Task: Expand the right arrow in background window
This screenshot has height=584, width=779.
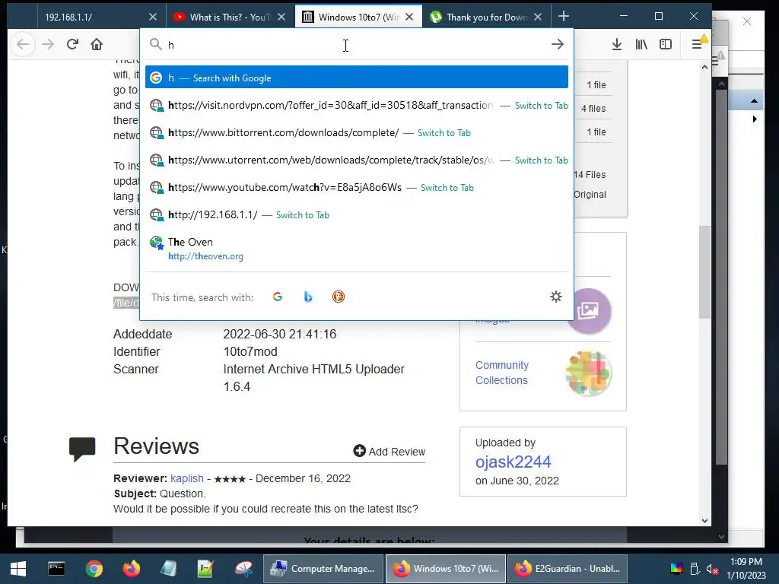Action: coord(755,119)
